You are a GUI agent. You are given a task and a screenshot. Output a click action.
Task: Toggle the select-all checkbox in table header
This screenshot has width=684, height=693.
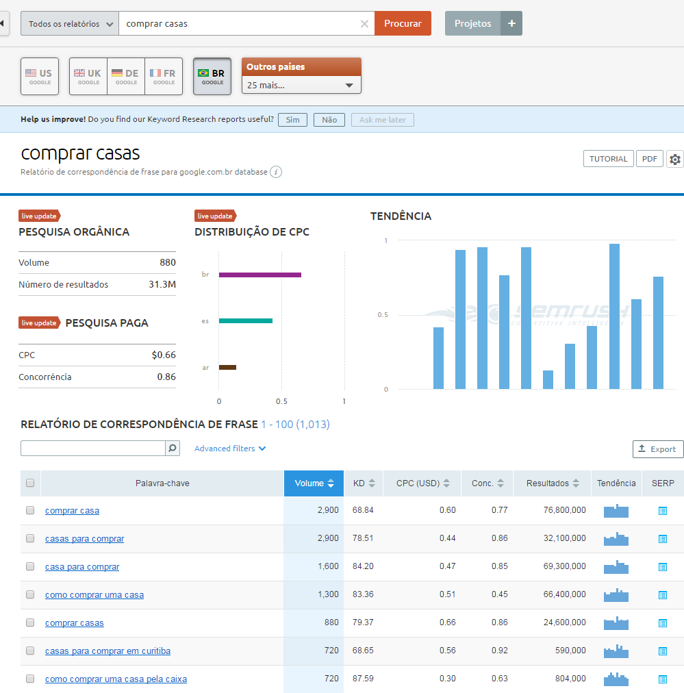pos(30,483)
